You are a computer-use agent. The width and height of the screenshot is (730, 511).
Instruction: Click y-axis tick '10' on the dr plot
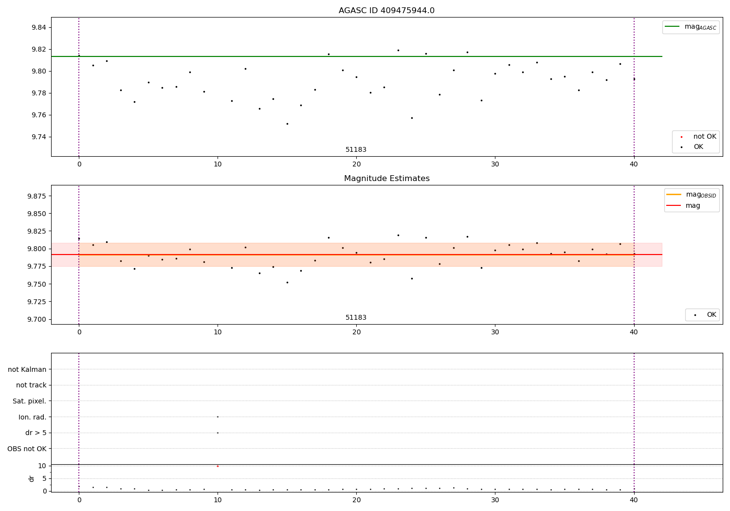point(42,466)
